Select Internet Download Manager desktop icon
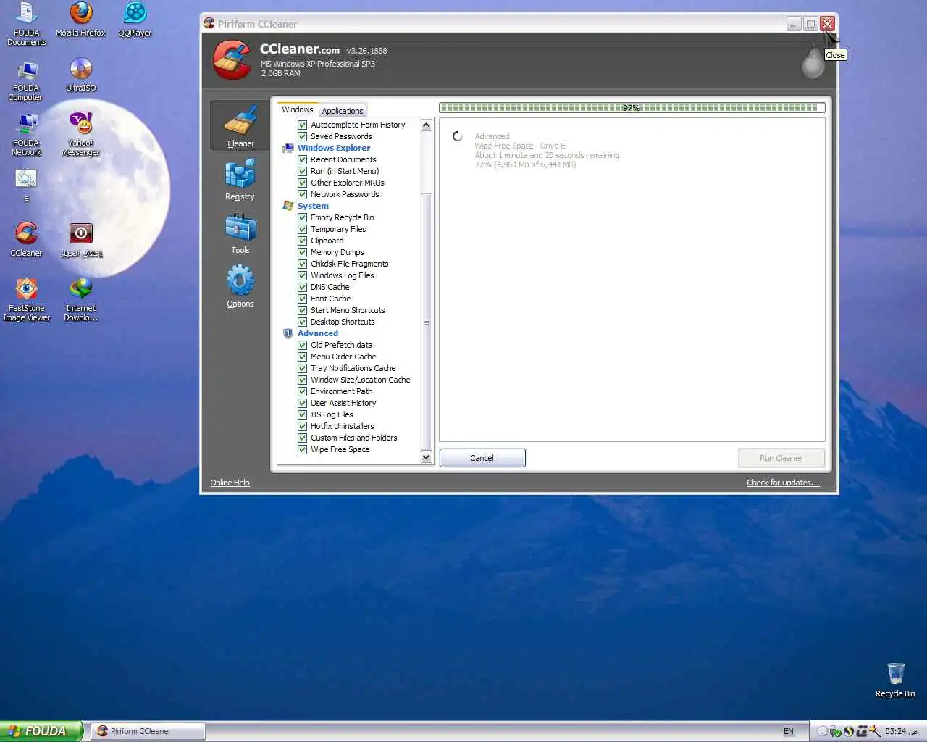Viewport: 927px width, 742px height. pos(81,299)
